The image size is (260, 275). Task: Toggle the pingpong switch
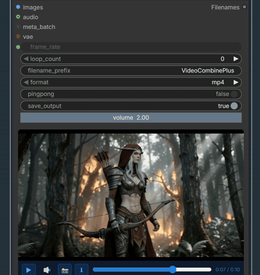(234, 94)
